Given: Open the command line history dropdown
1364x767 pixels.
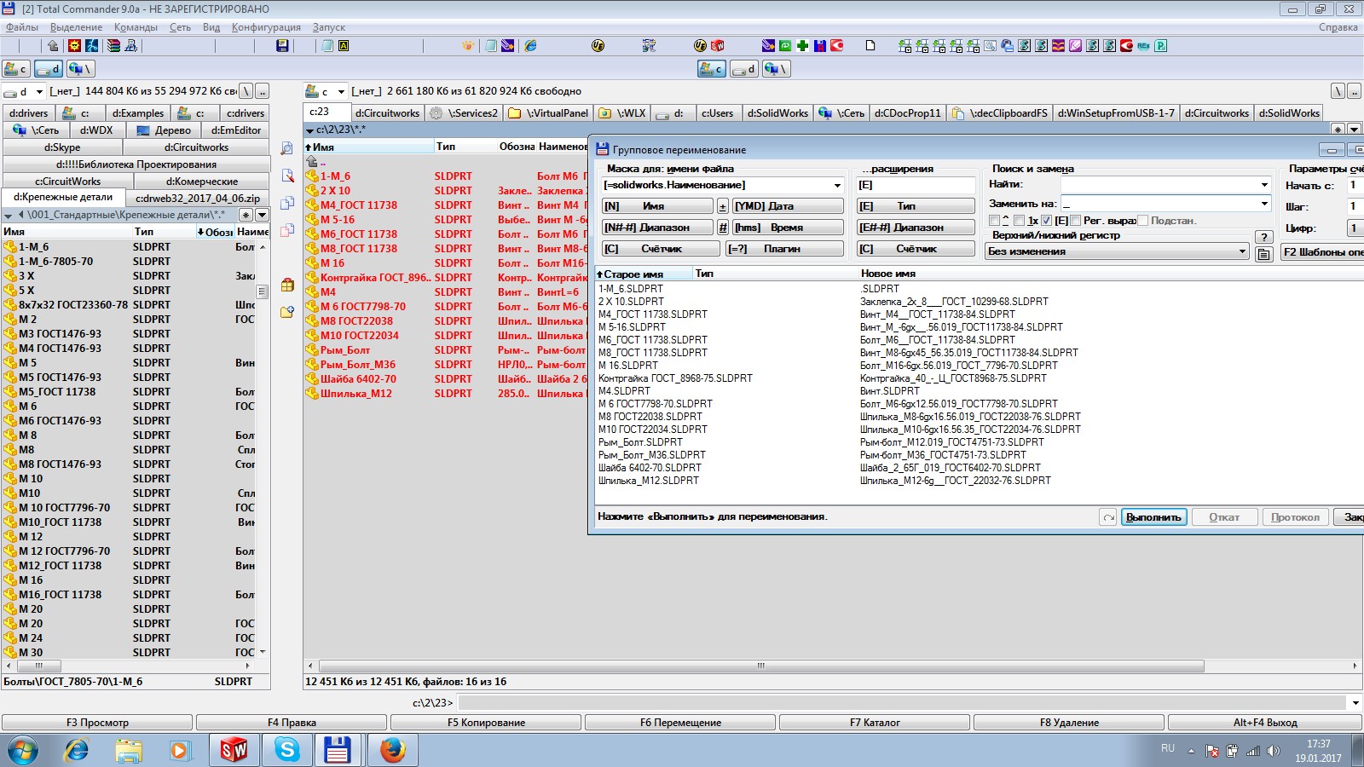Looking at the screenshot, I should (x=1355, y=703).
